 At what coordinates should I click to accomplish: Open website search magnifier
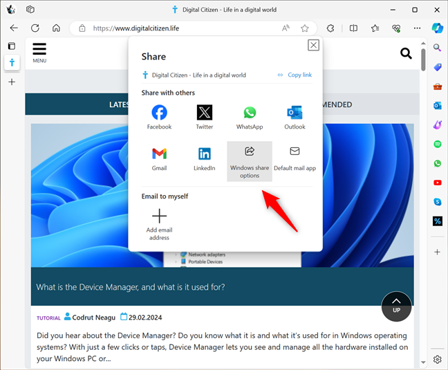(x=406, y=53)
